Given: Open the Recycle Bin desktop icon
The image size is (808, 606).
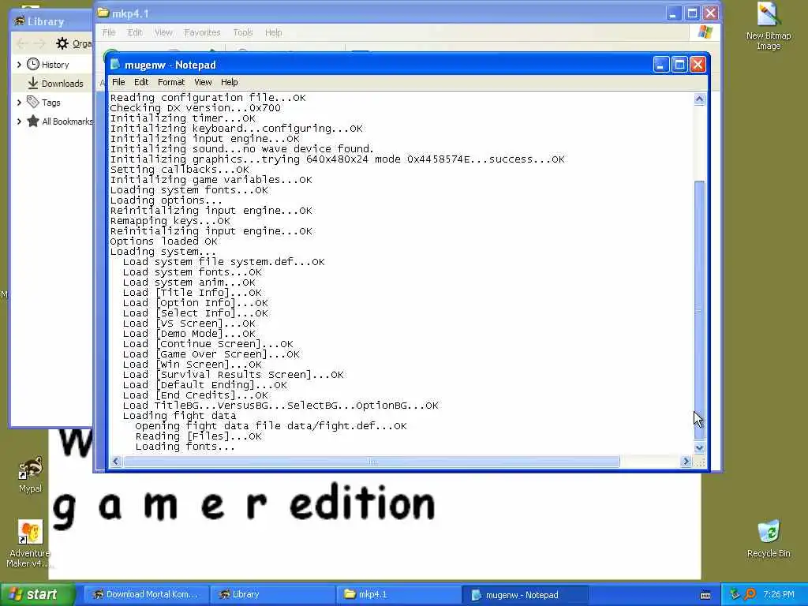Looking at the screenshot, I should [769, 538].
